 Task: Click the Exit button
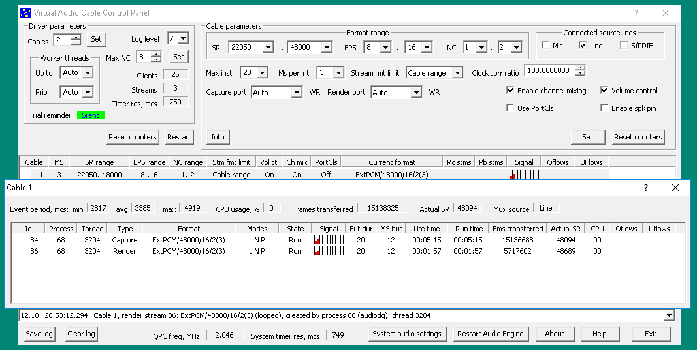tap(651, 334)
